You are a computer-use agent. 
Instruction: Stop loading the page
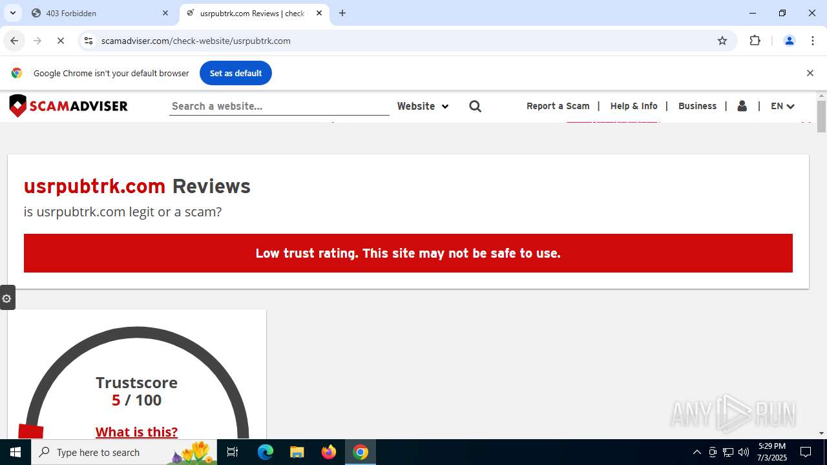(x=61, y=41)
